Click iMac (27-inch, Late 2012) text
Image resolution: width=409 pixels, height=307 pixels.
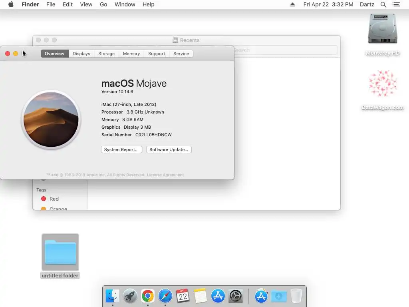(129, 104)
